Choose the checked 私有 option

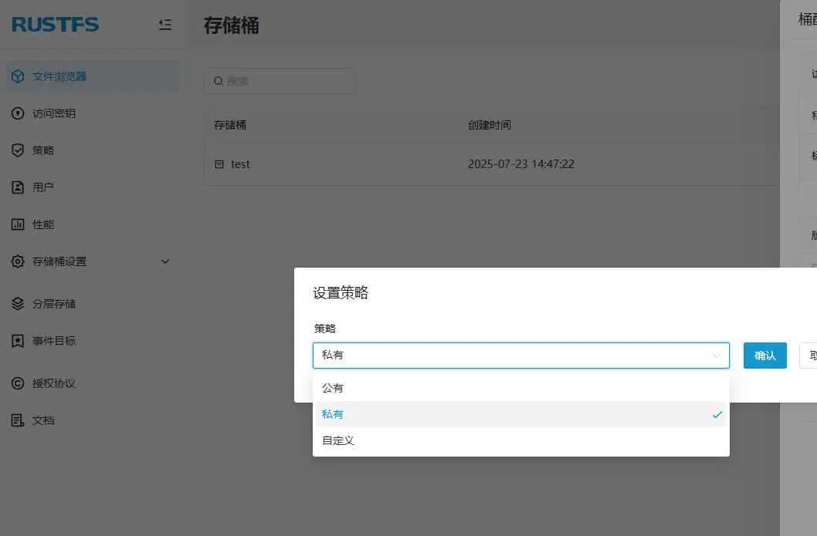(333, 414)
